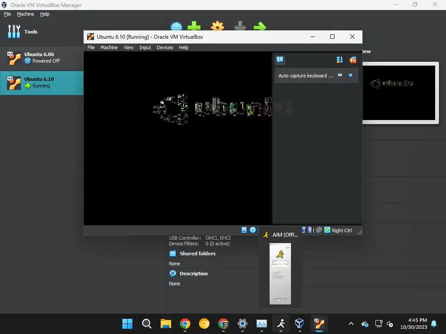Click the Shared folders folder icon

172,254
